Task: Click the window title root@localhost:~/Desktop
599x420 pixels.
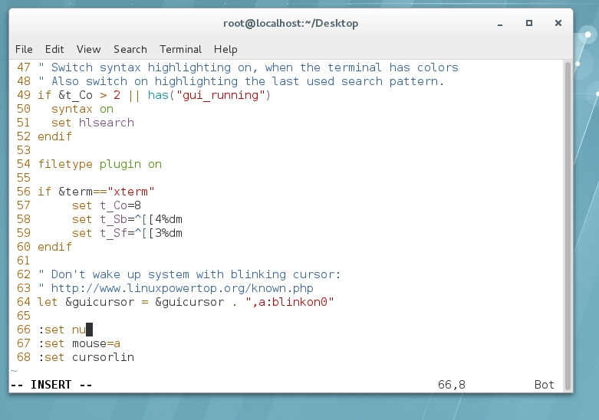Action: click(291, 24)
